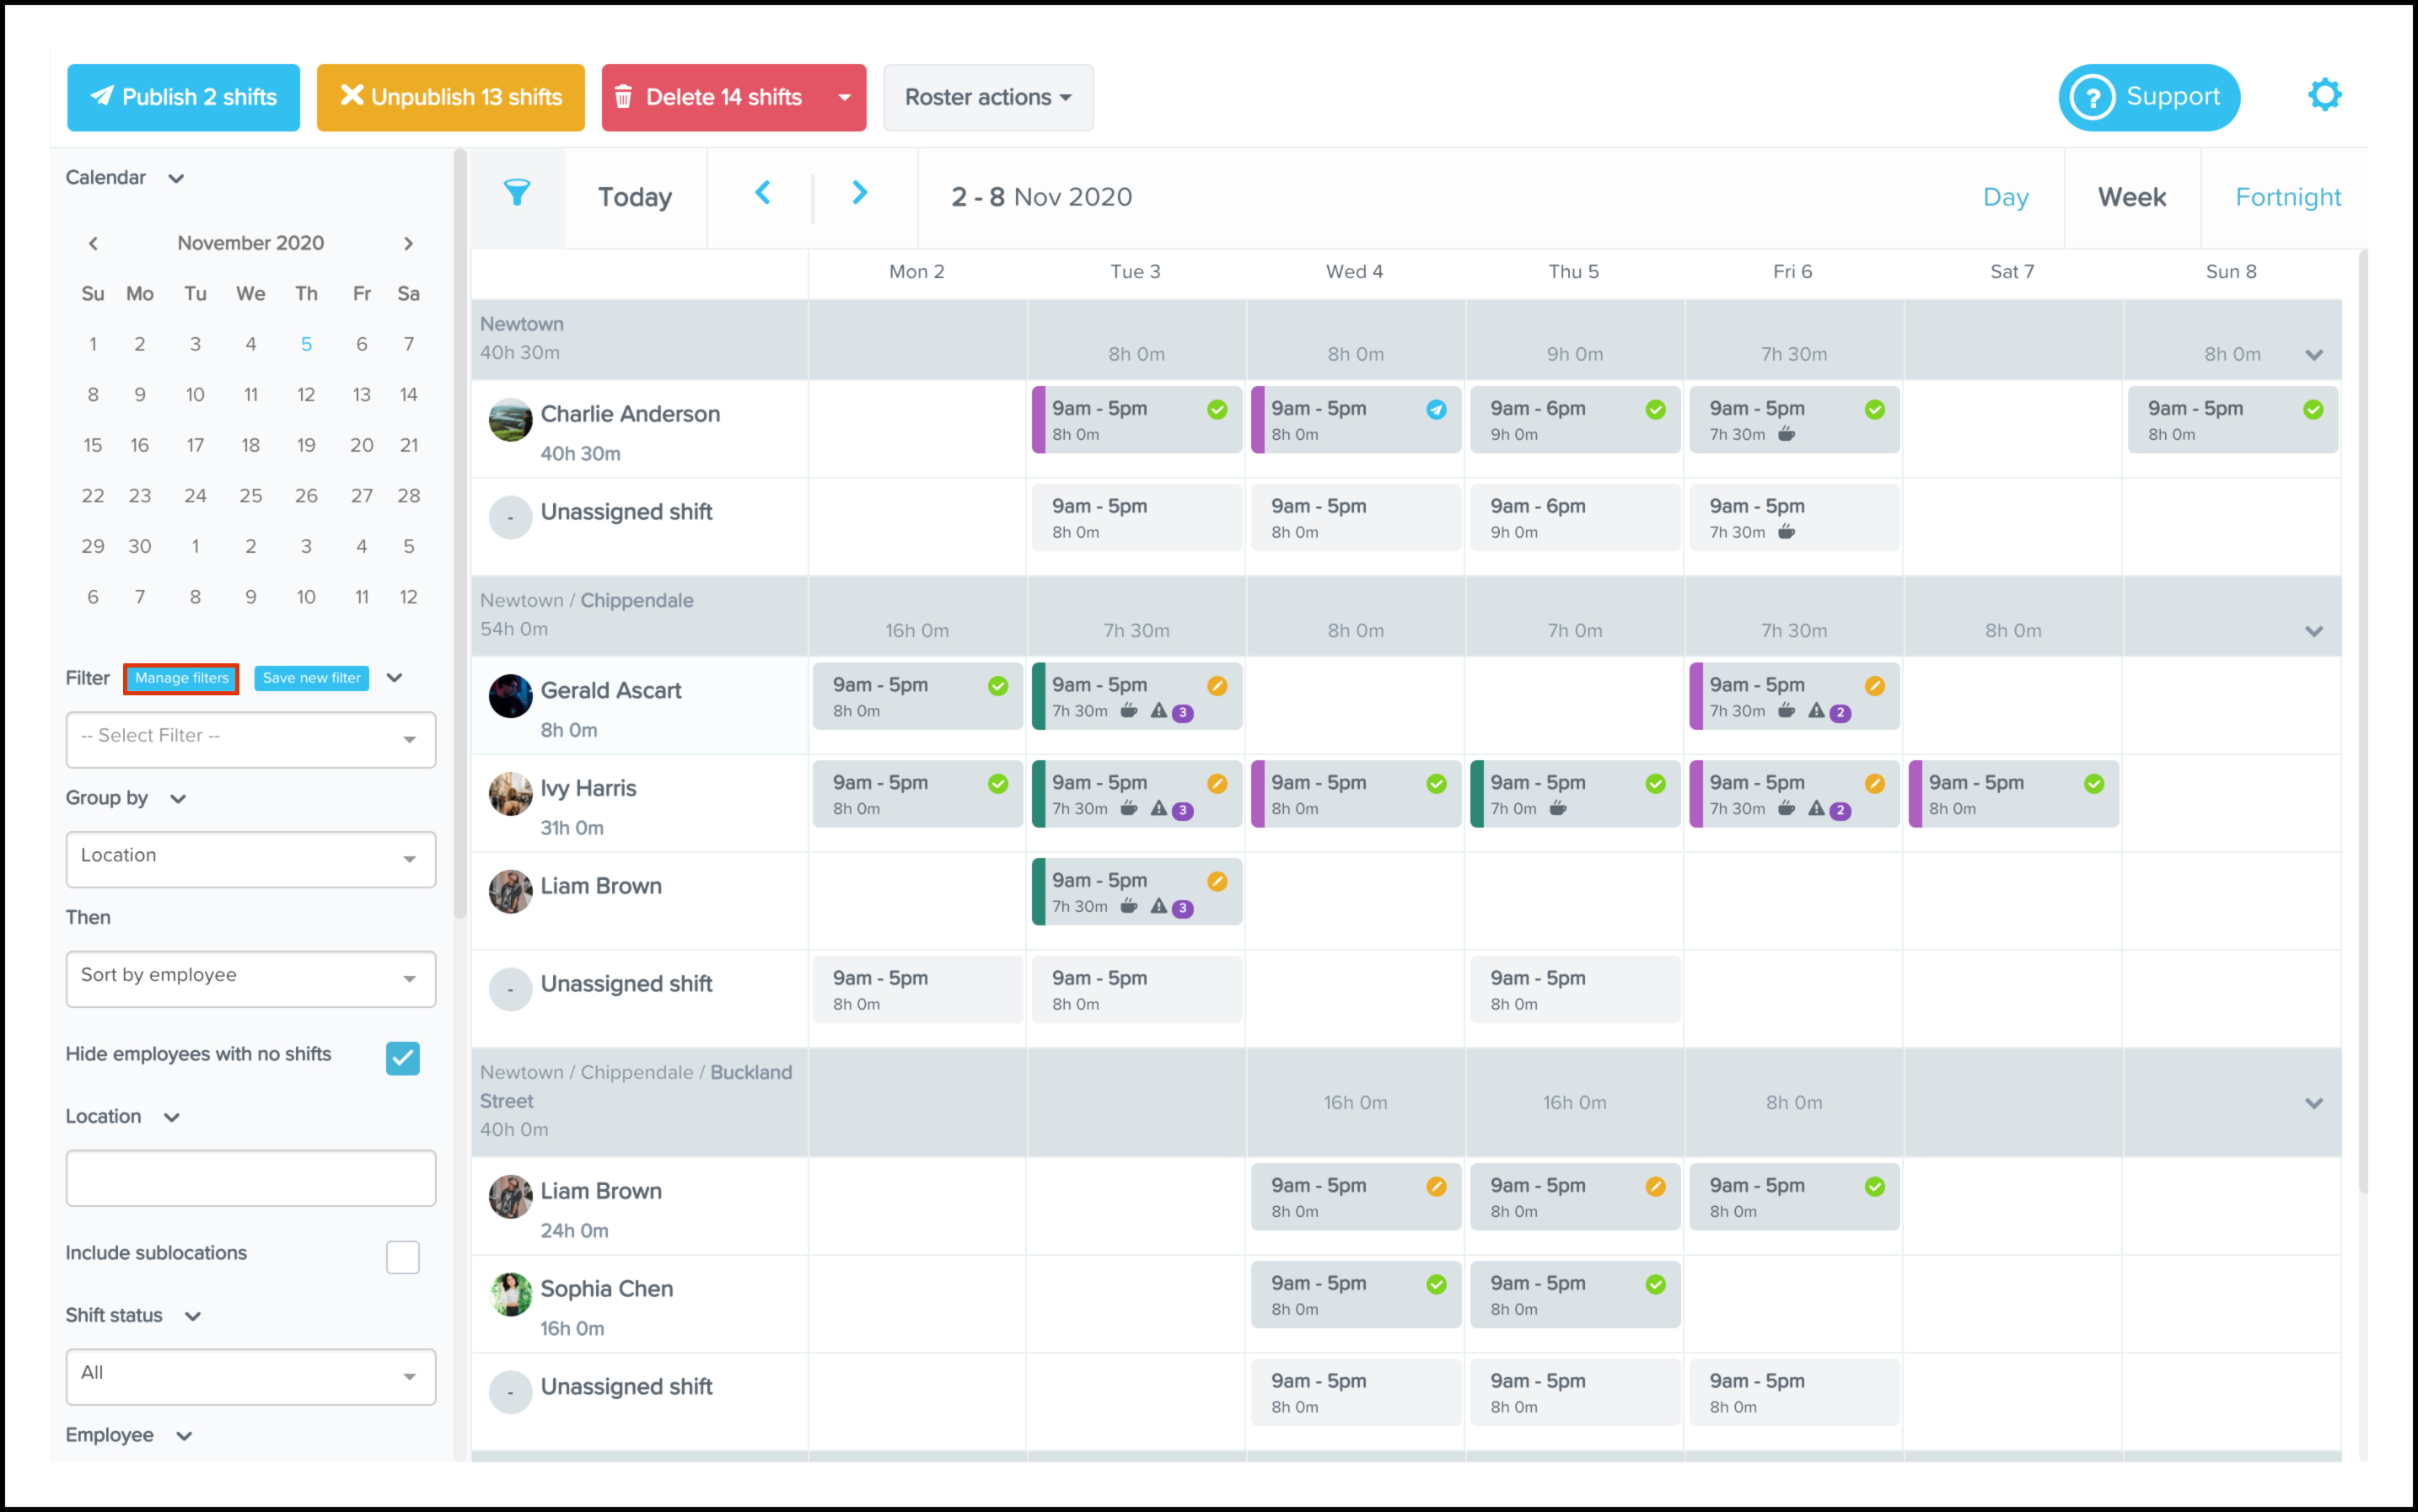Go to previous week using left arrow
The height and width of the screenshot is (1512, 2418).
click(762, 193)
